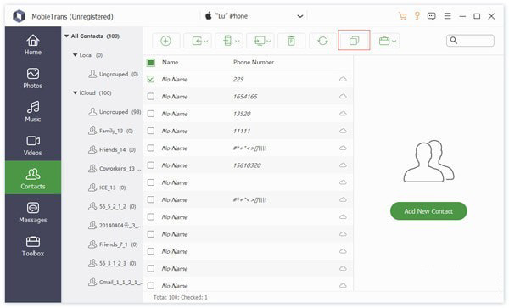This screenshot has height=308, width=509.
Task: Check the contact with number 1654165
Action: coord(151,97)
